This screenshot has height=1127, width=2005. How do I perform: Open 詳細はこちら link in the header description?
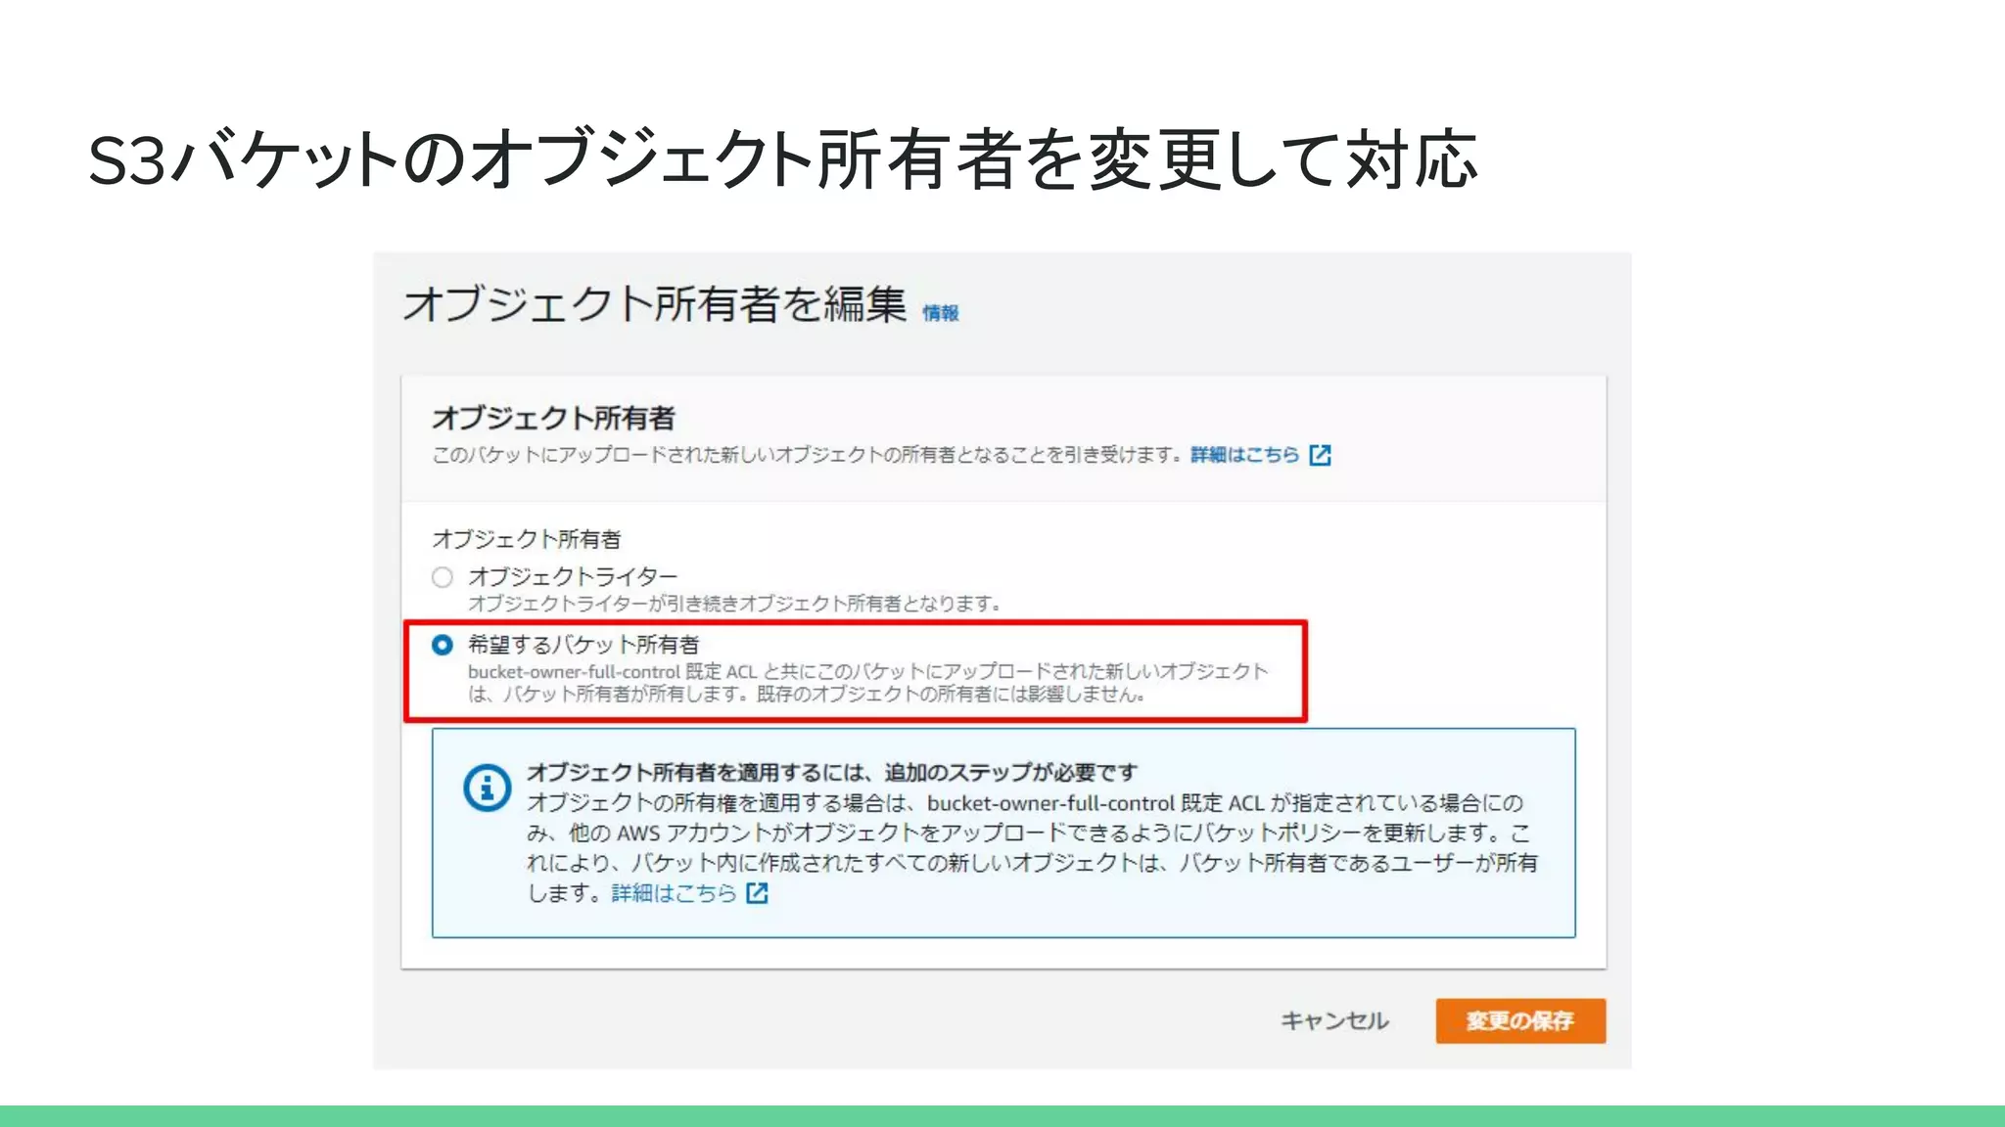point(1244,455)
